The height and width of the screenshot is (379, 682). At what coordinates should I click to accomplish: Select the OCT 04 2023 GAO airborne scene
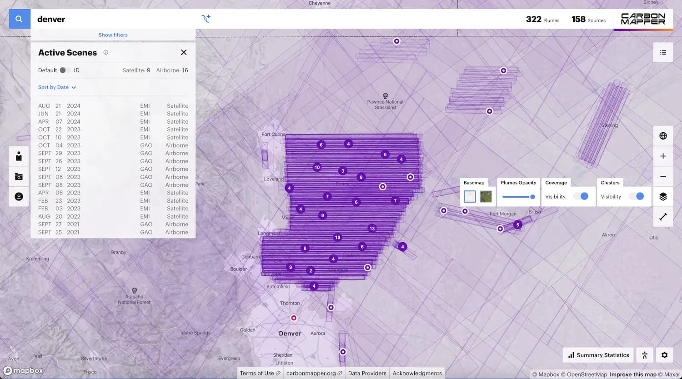(113, 145)
